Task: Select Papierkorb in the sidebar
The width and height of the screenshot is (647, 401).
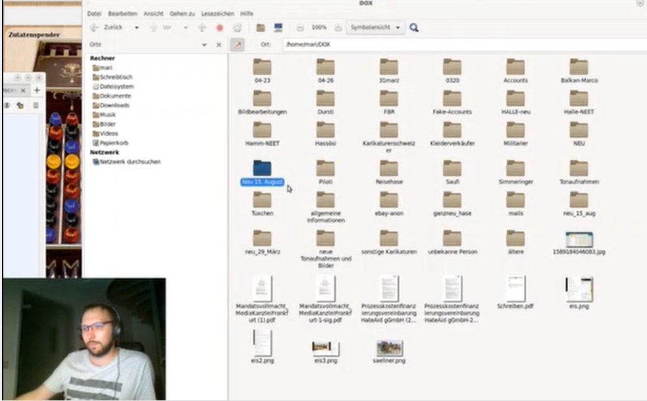Action: (114, 143)
